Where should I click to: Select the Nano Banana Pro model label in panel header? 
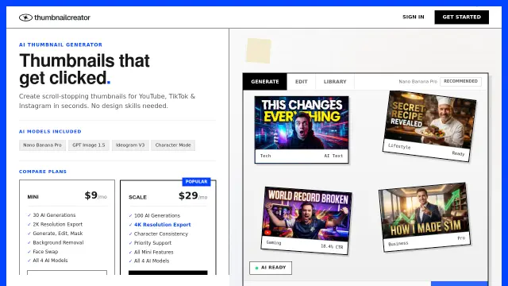(418, 81)
